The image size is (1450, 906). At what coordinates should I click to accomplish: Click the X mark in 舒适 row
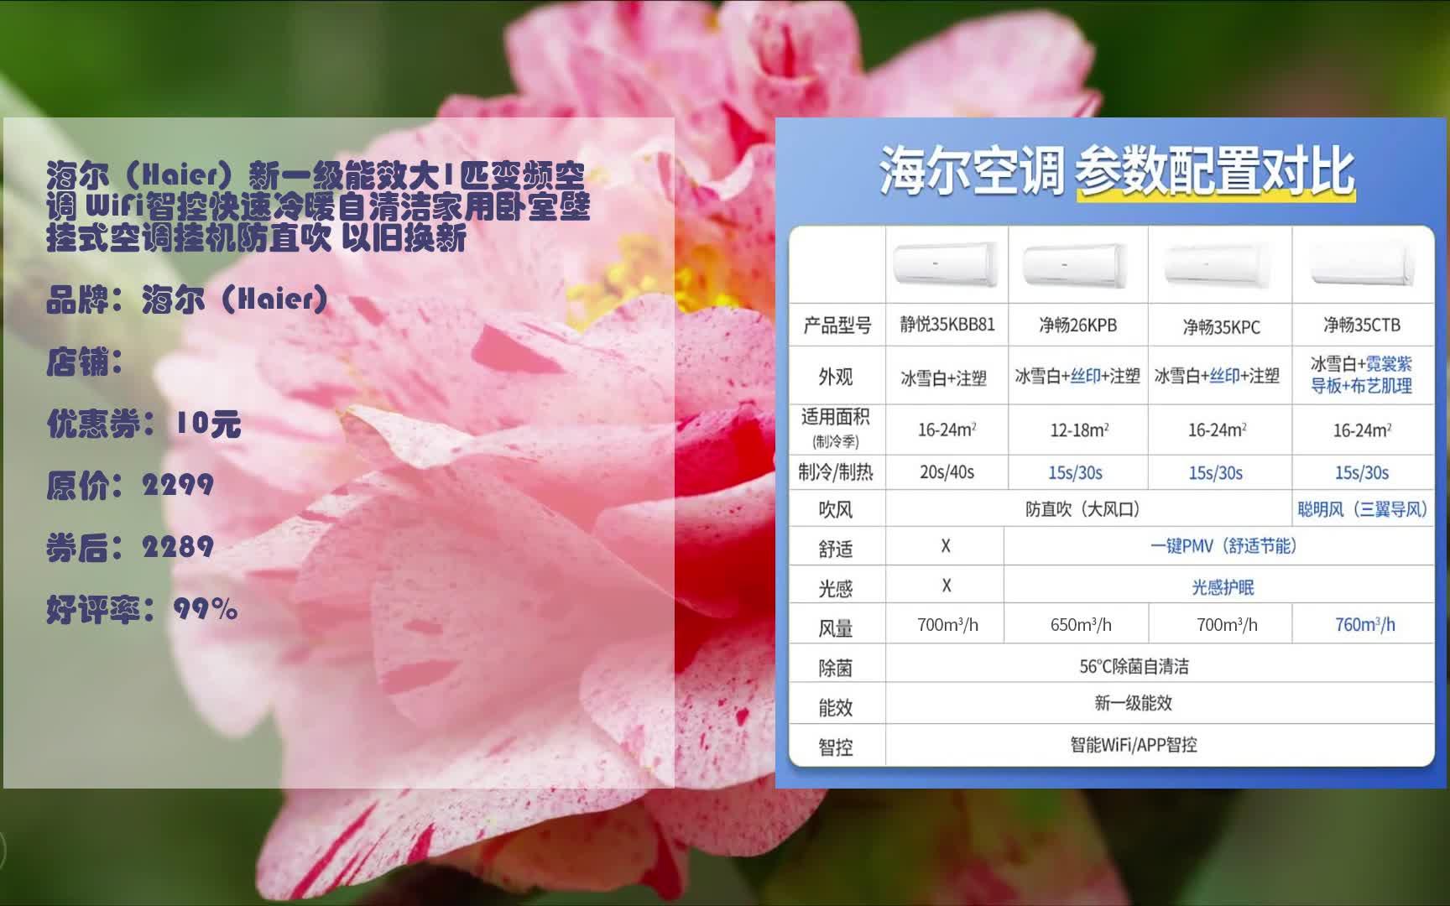pos(946,546)
